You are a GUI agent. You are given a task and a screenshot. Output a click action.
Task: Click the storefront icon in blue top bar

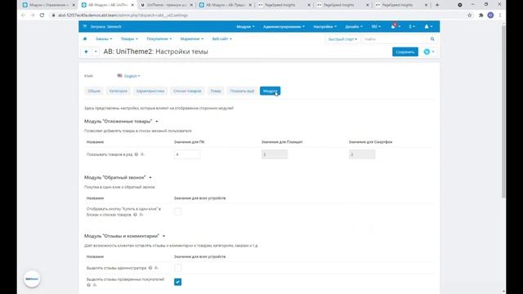[x=85, y=26]
